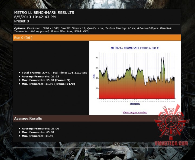
Task: Click the framerate graph thumbnail
Action: [x=135, y=76]
